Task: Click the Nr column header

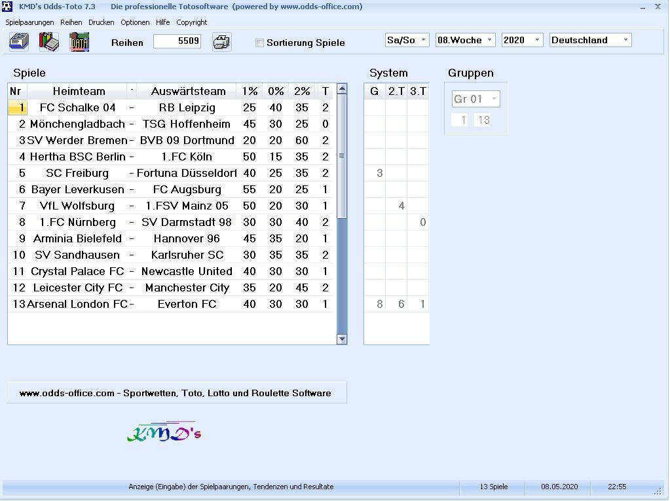Action: point(17,92)
